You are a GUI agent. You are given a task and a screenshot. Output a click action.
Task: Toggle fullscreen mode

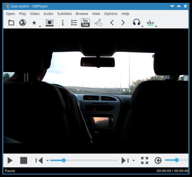pos(145,161)
